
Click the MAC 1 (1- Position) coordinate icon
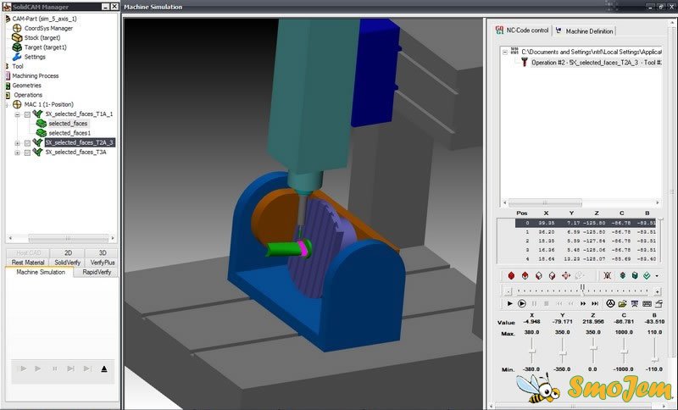[x=17, y=104]
